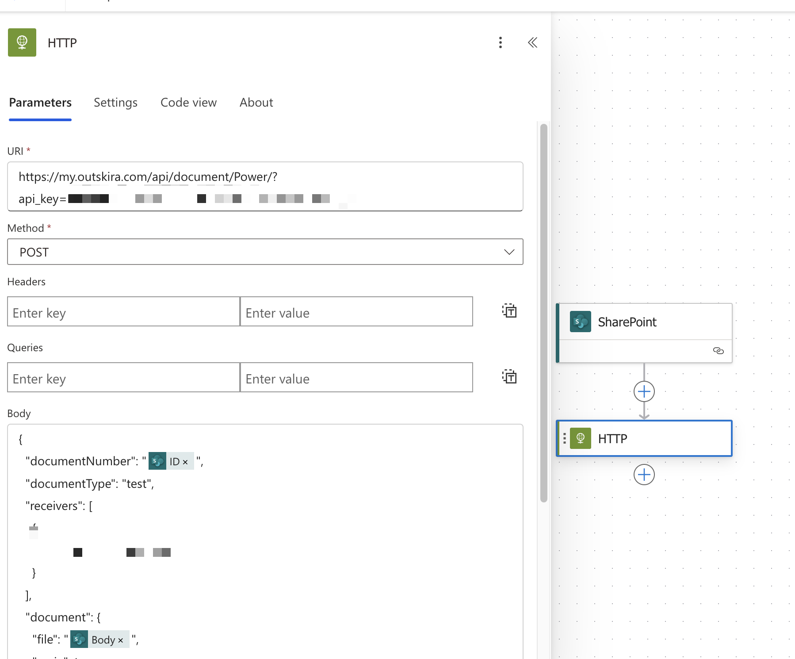Add a step between SharePoint and HTTP
The width and height of the screenshot is (795, 659).
[x=644, y=391]
